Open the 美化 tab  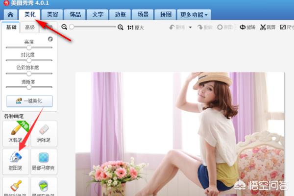click(29, 14)
